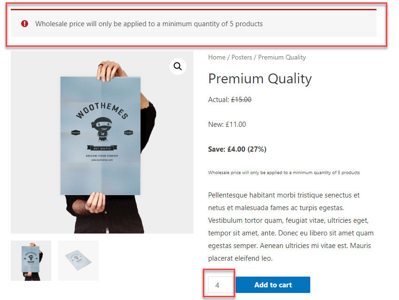Click the small wholesale note under savings

pos(284,173)
